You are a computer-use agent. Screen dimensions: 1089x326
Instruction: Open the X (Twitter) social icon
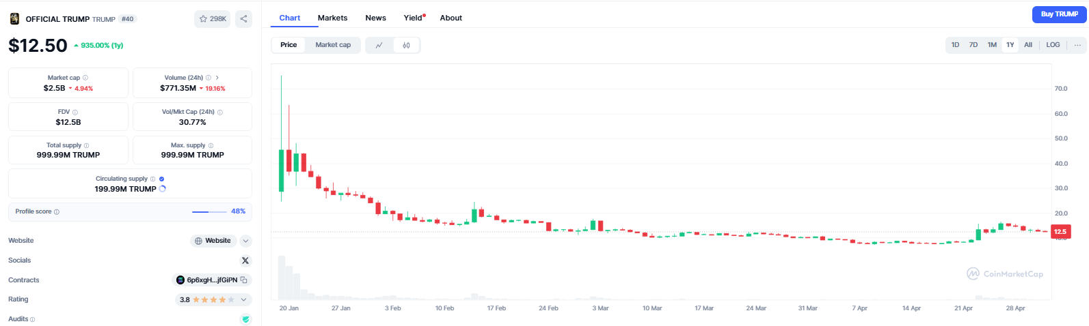(245, 261)
